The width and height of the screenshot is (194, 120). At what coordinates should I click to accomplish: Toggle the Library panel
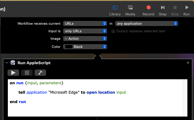point(115,11)
